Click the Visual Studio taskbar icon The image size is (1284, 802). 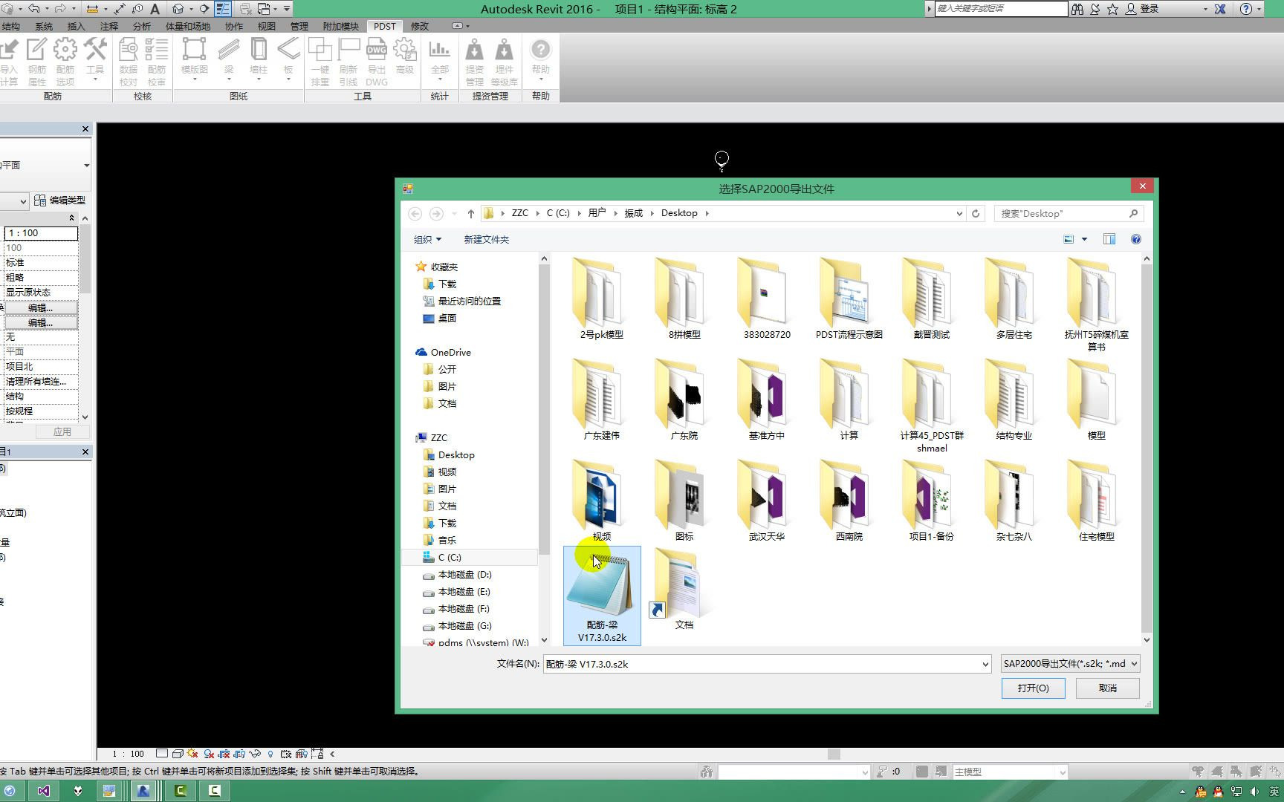click(44, 791)
